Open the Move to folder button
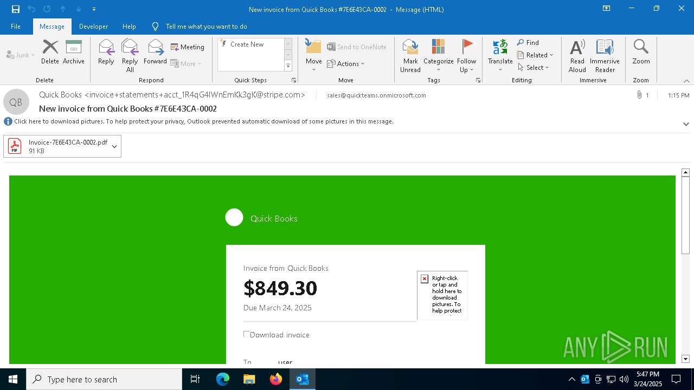The height and width of the screenshot is (390, 694). (313, 55)
